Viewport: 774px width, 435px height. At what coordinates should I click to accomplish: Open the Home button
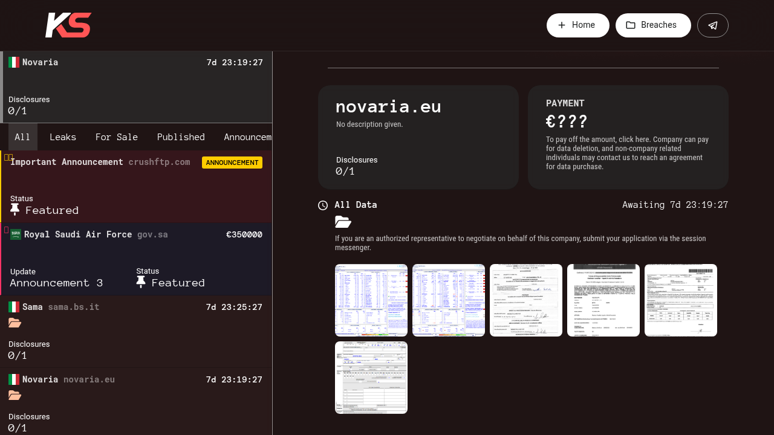coord(578,25)
